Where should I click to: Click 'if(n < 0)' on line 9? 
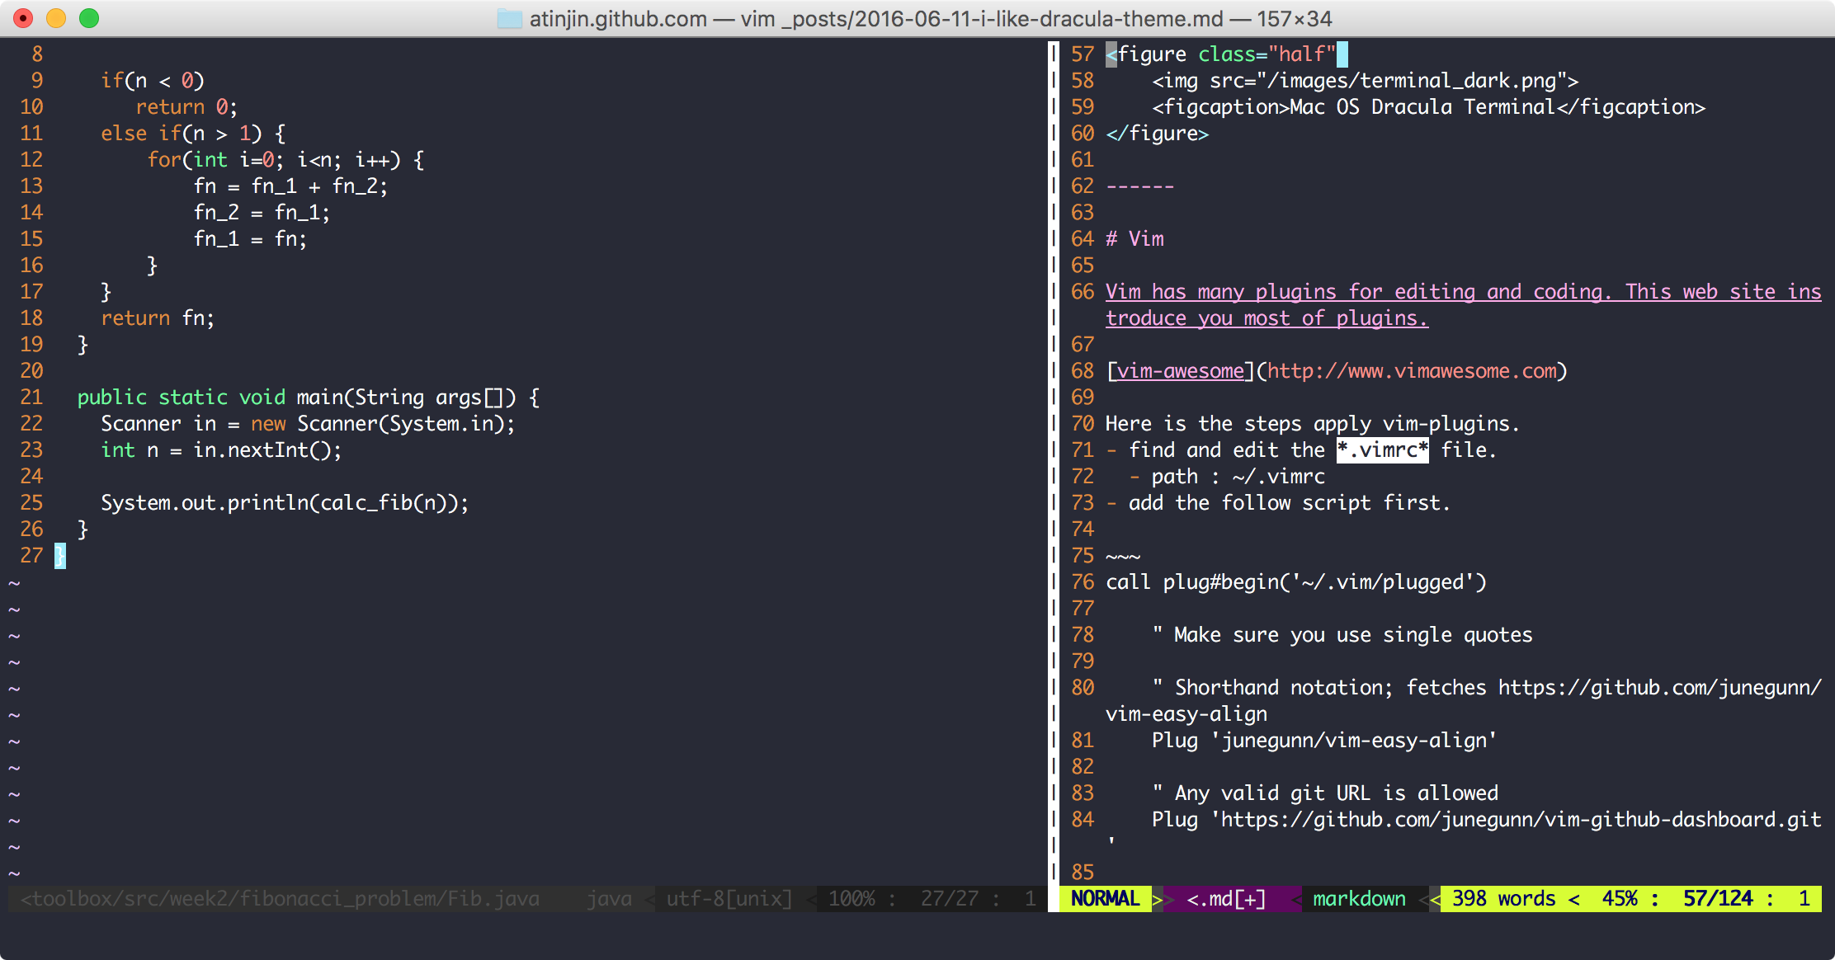click(153, 81)
